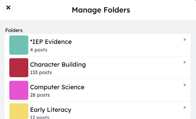
Task: Open Character Building via its arrow
Action: (x=185, y=62)
